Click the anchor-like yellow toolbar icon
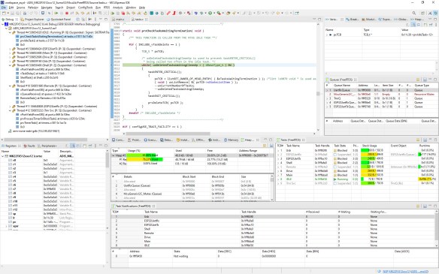The image size is (439, 274). coord(145,14)
